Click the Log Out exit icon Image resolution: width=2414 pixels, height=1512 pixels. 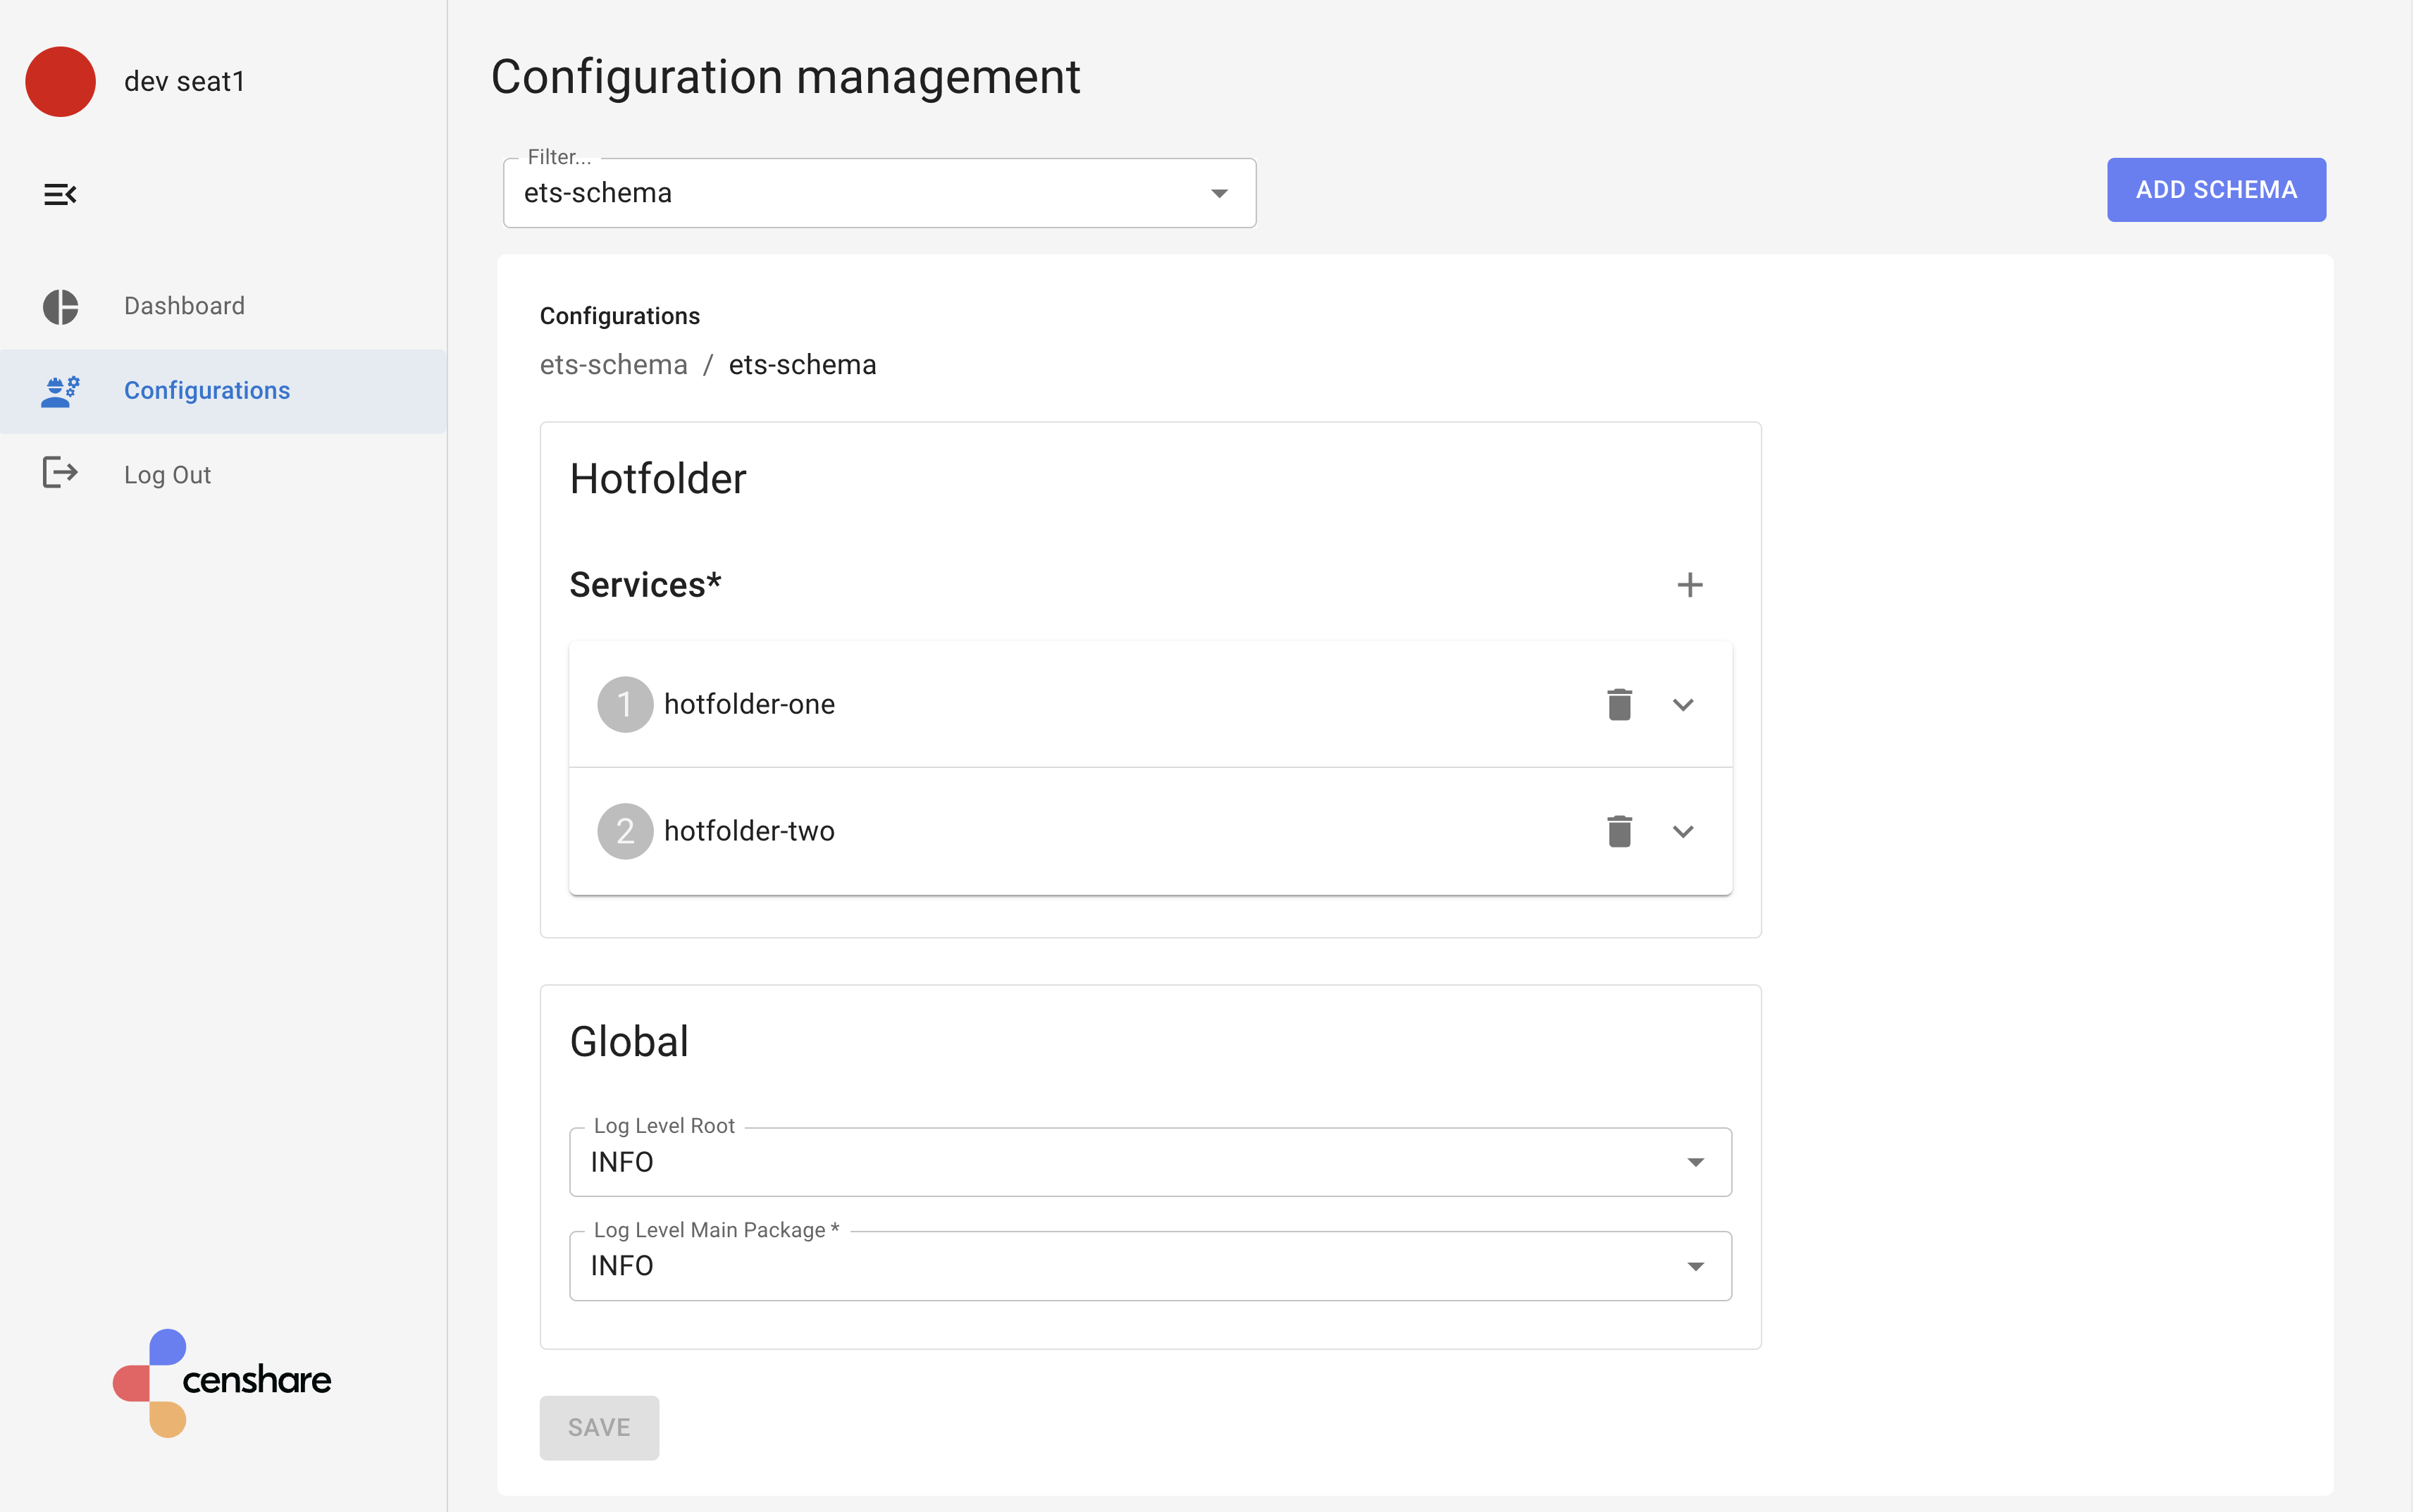(x=60, y=473)
